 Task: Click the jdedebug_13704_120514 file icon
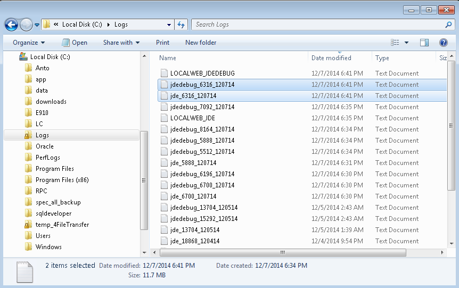pyautogui.click(x=164, y=208)
